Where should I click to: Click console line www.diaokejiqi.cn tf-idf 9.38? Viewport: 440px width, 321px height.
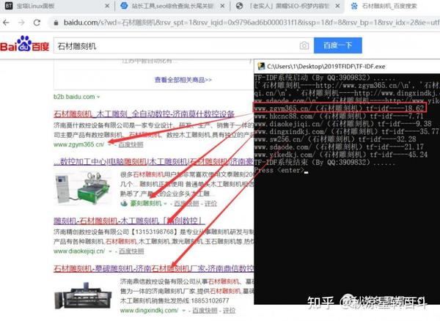(342, 124)
